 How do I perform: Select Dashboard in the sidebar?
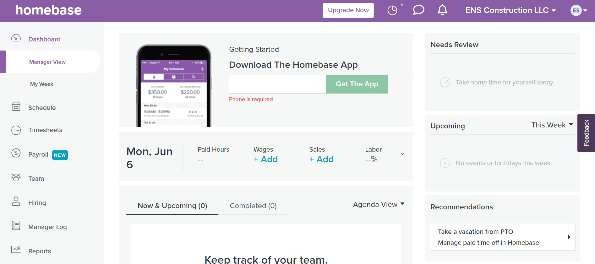44,39
